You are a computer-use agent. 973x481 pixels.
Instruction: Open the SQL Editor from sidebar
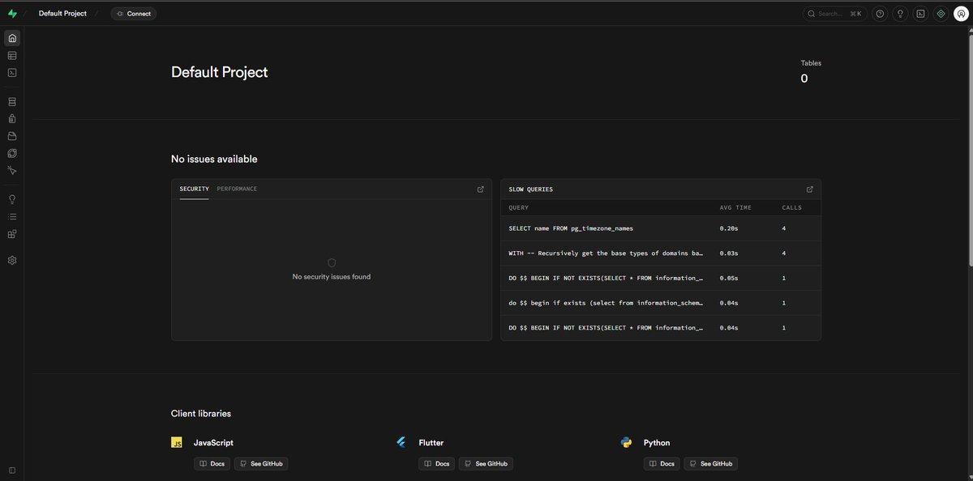click(x=12, y=73)
